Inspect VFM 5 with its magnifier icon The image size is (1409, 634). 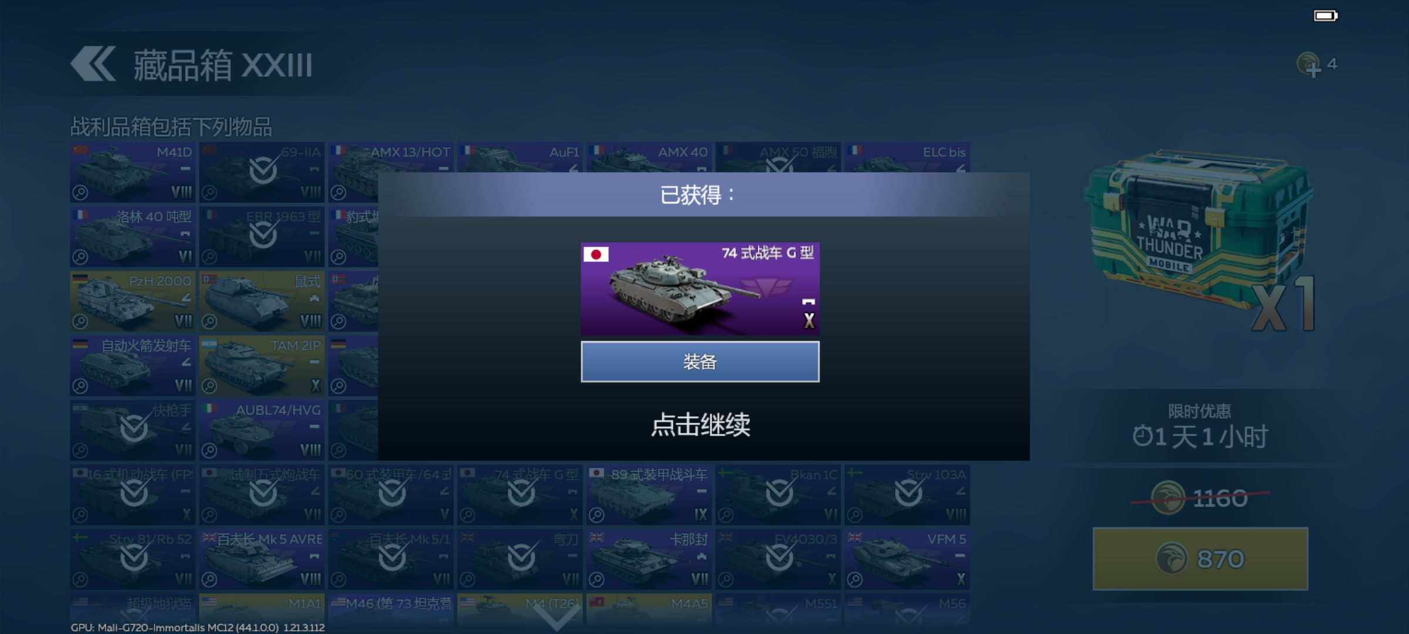coord(855,580)
